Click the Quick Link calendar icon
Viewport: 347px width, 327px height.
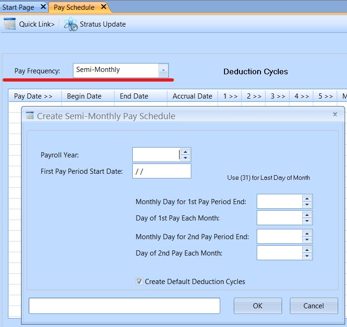click(x=10, y=24)
